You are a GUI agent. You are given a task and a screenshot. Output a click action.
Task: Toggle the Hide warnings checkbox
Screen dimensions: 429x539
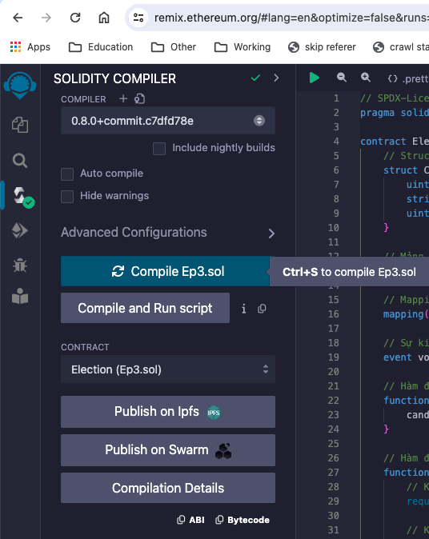(x=67, y=196)
